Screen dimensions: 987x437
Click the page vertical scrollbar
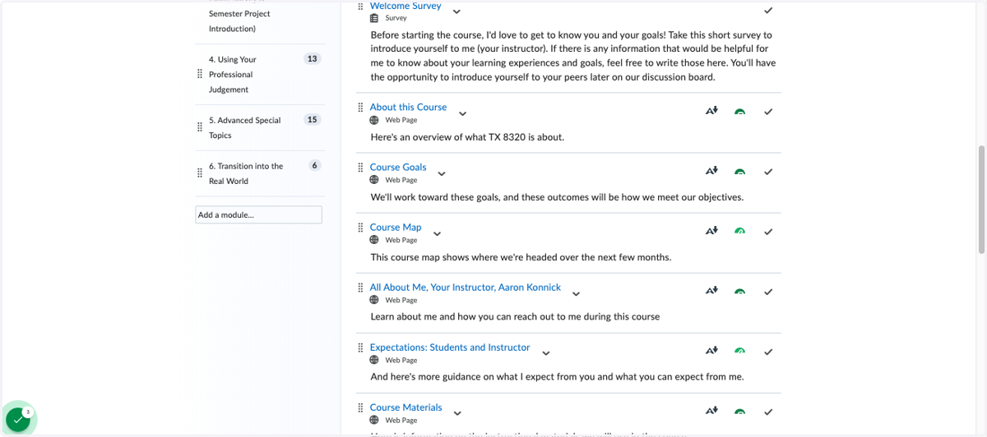tap(981, 200)
